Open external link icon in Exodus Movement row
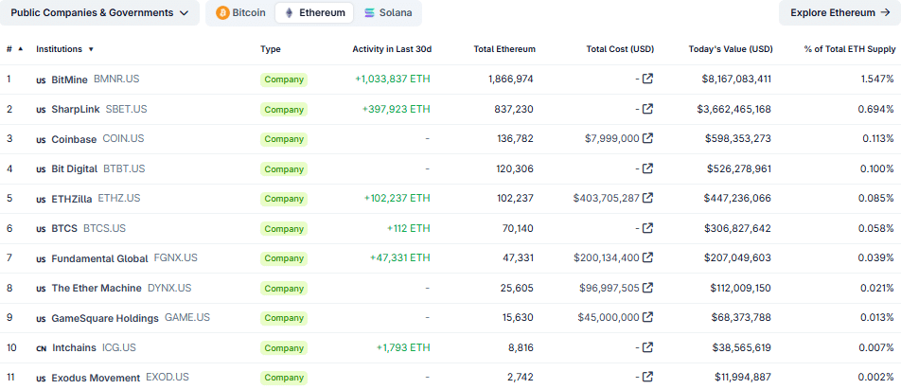Viewport: 901px width, 389px height. (647, 377)
